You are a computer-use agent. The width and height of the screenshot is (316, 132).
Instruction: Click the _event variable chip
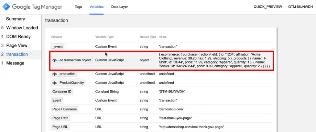pos(57,47)
